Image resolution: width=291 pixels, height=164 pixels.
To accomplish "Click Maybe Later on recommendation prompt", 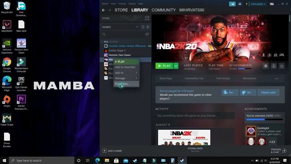I will click(268, 92).
